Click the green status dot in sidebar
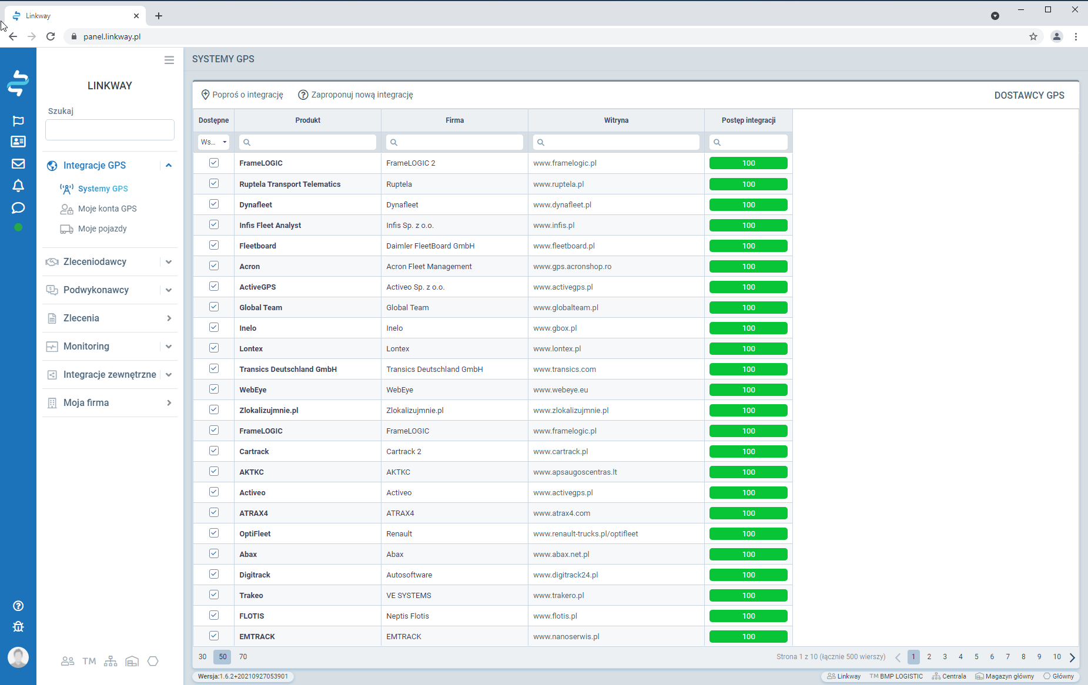 pos(18,227)
